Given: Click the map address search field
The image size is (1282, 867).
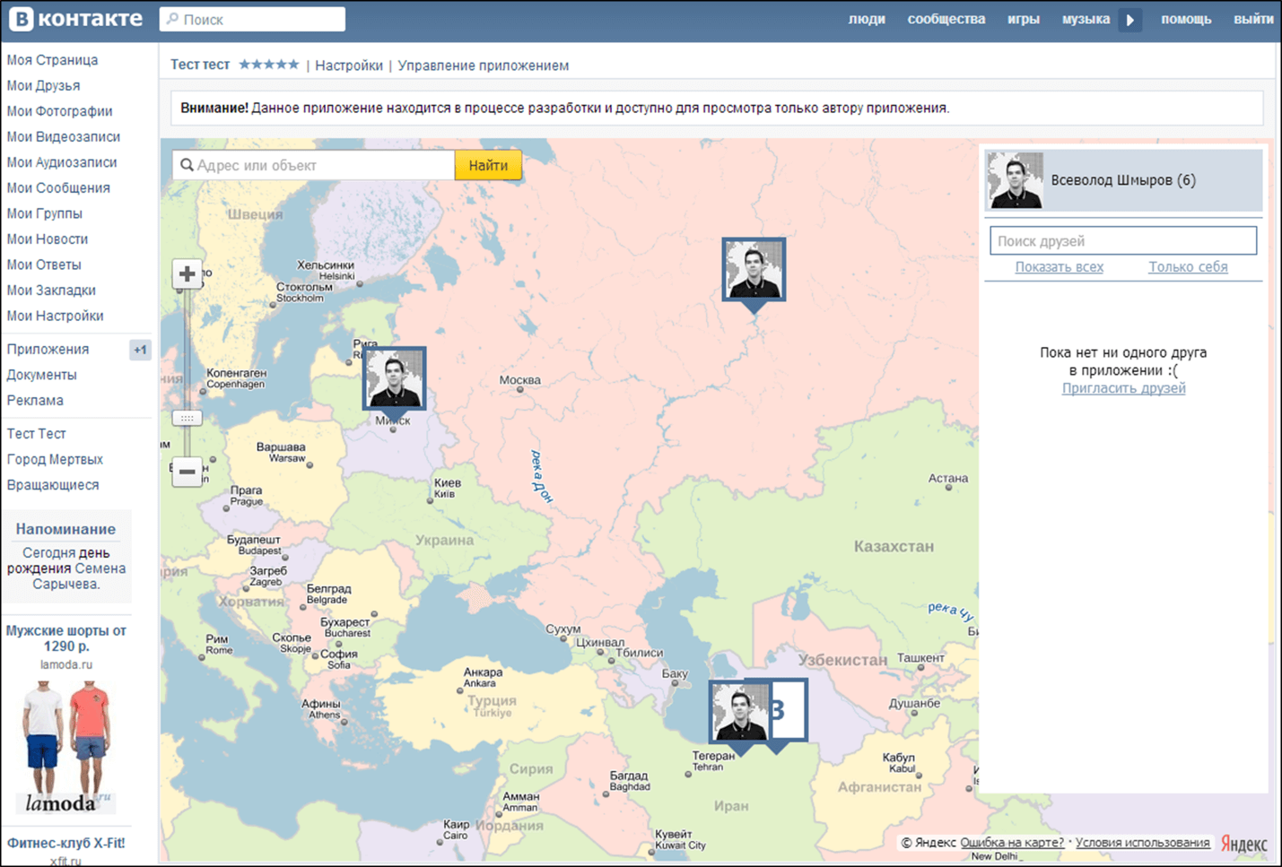Looking at the screenshot, I should pyautogui.click(x=314, y=165).
